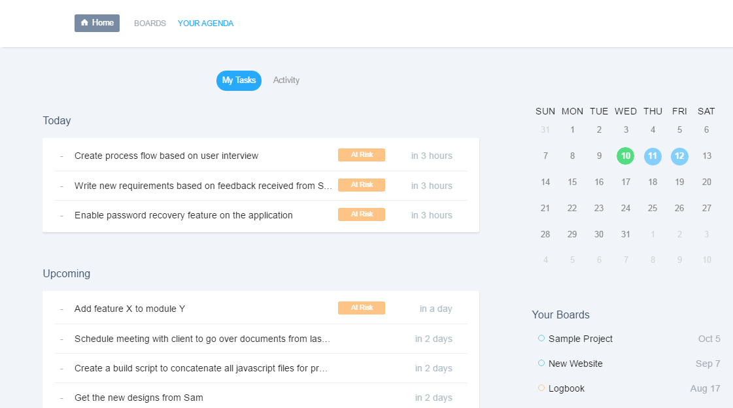Click At Risk badge on Create process flow task
This screenshot has height=408, width=733.
(362, 155)
